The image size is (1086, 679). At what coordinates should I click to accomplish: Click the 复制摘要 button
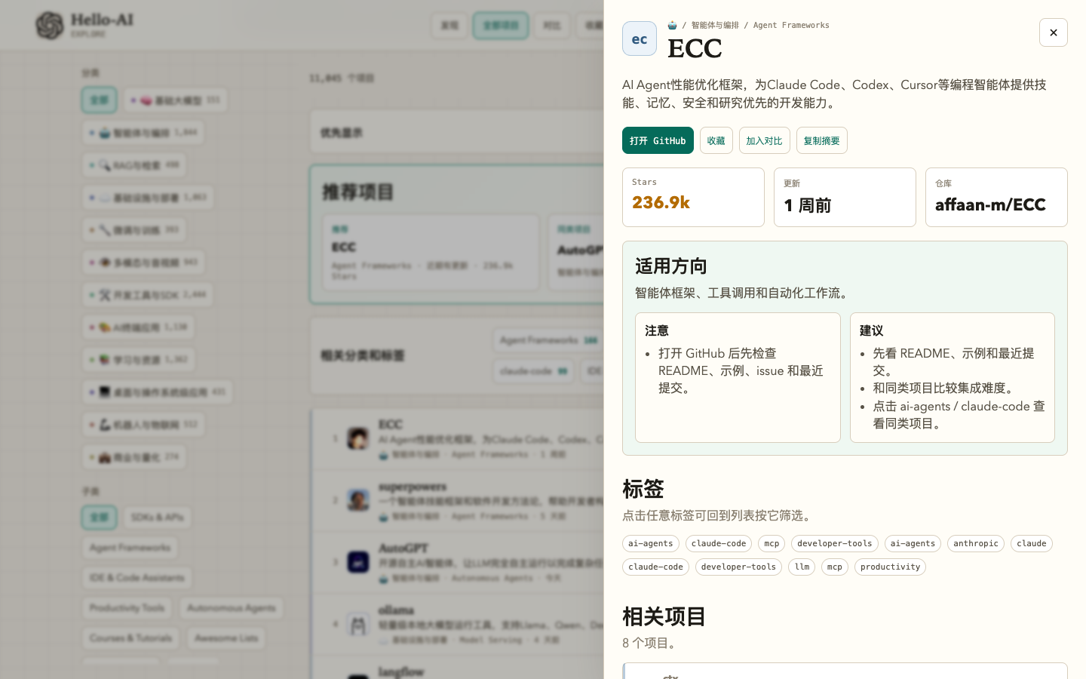coord(822,140)
